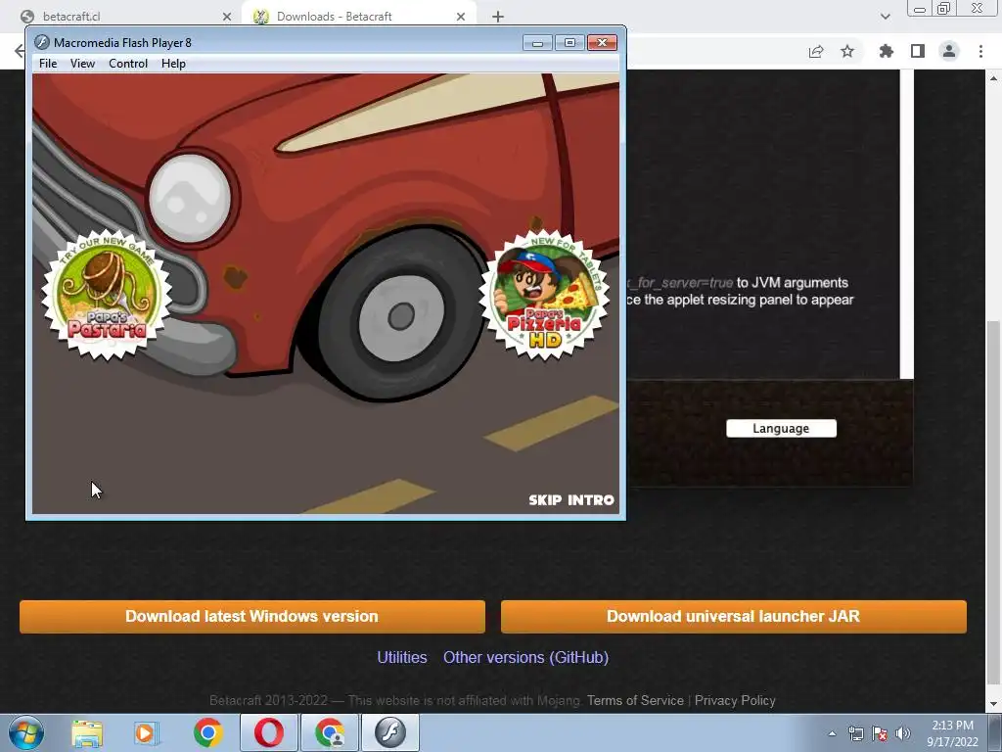Viewport: 1002px width, 752px height.
Task: Switch to Flash Player on the taskbar
Action: click(x=390, y=732)
